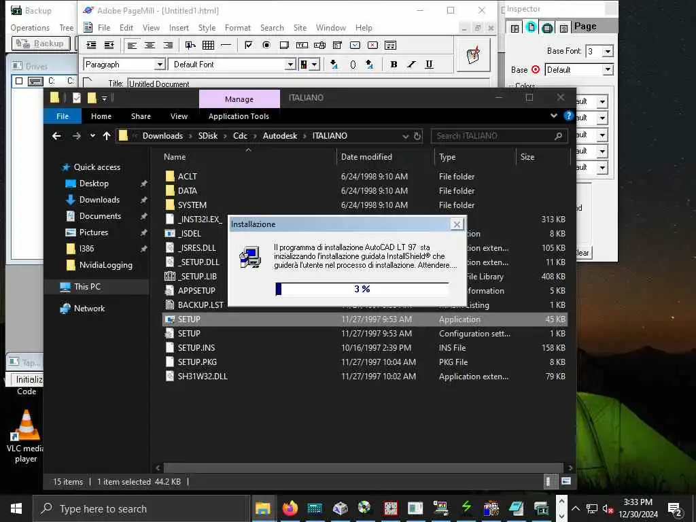
Task: Insert a popup menu form icon
Action: (x=337, y=45)
